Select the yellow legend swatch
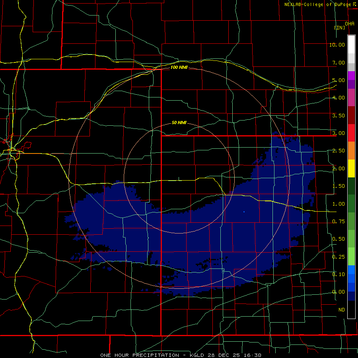The width and height of the screenshot is (358, 358). 351,168
